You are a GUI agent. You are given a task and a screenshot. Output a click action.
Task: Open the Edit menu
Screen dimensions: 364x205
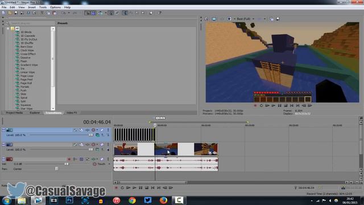click(13, 7)
